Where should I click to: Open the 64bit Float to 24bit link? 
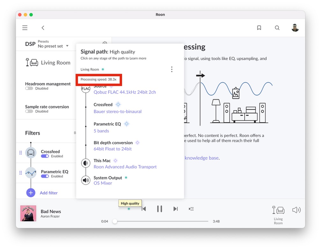tap(113, 149)
